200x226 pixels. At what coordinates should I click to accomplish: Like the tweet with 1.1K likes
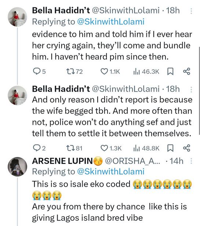point(110,72)
